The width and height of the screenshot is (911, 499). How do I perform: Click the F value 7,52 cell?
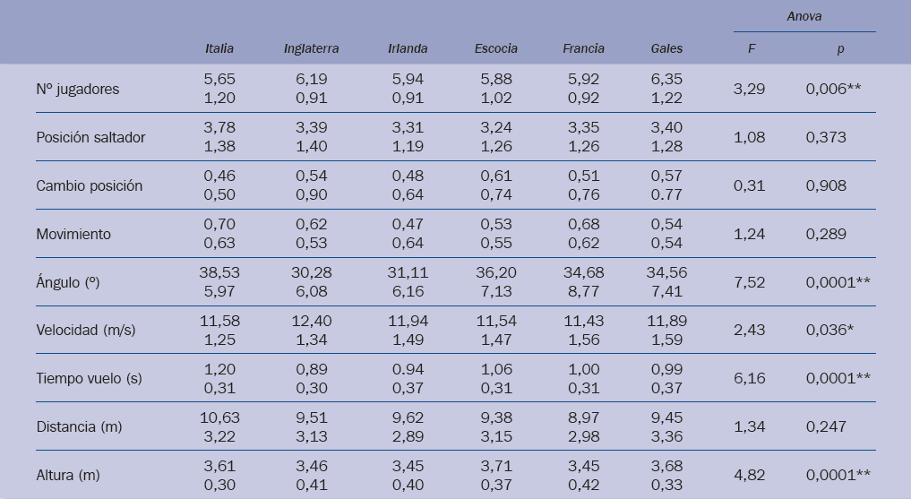(x=751, y=282)
